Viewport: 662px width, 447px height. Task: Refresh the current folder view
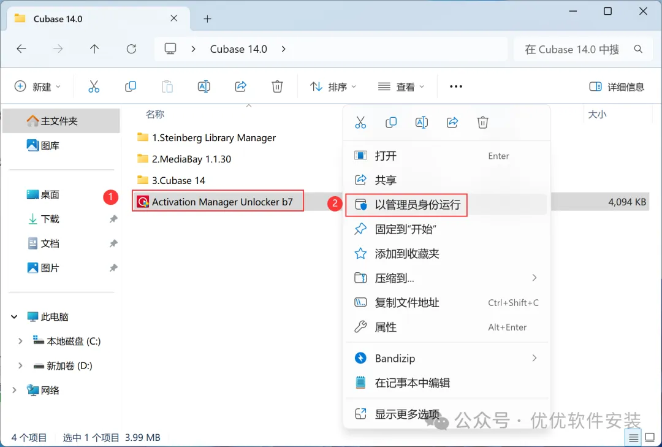[x=131, y=49]
